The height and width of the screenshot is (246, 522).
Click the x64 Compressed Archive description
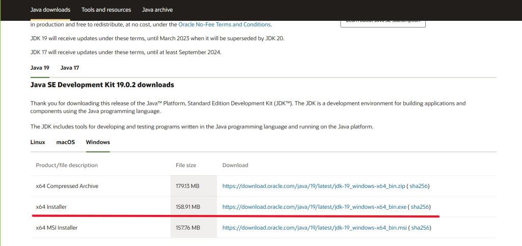click(x=67, y=186)
